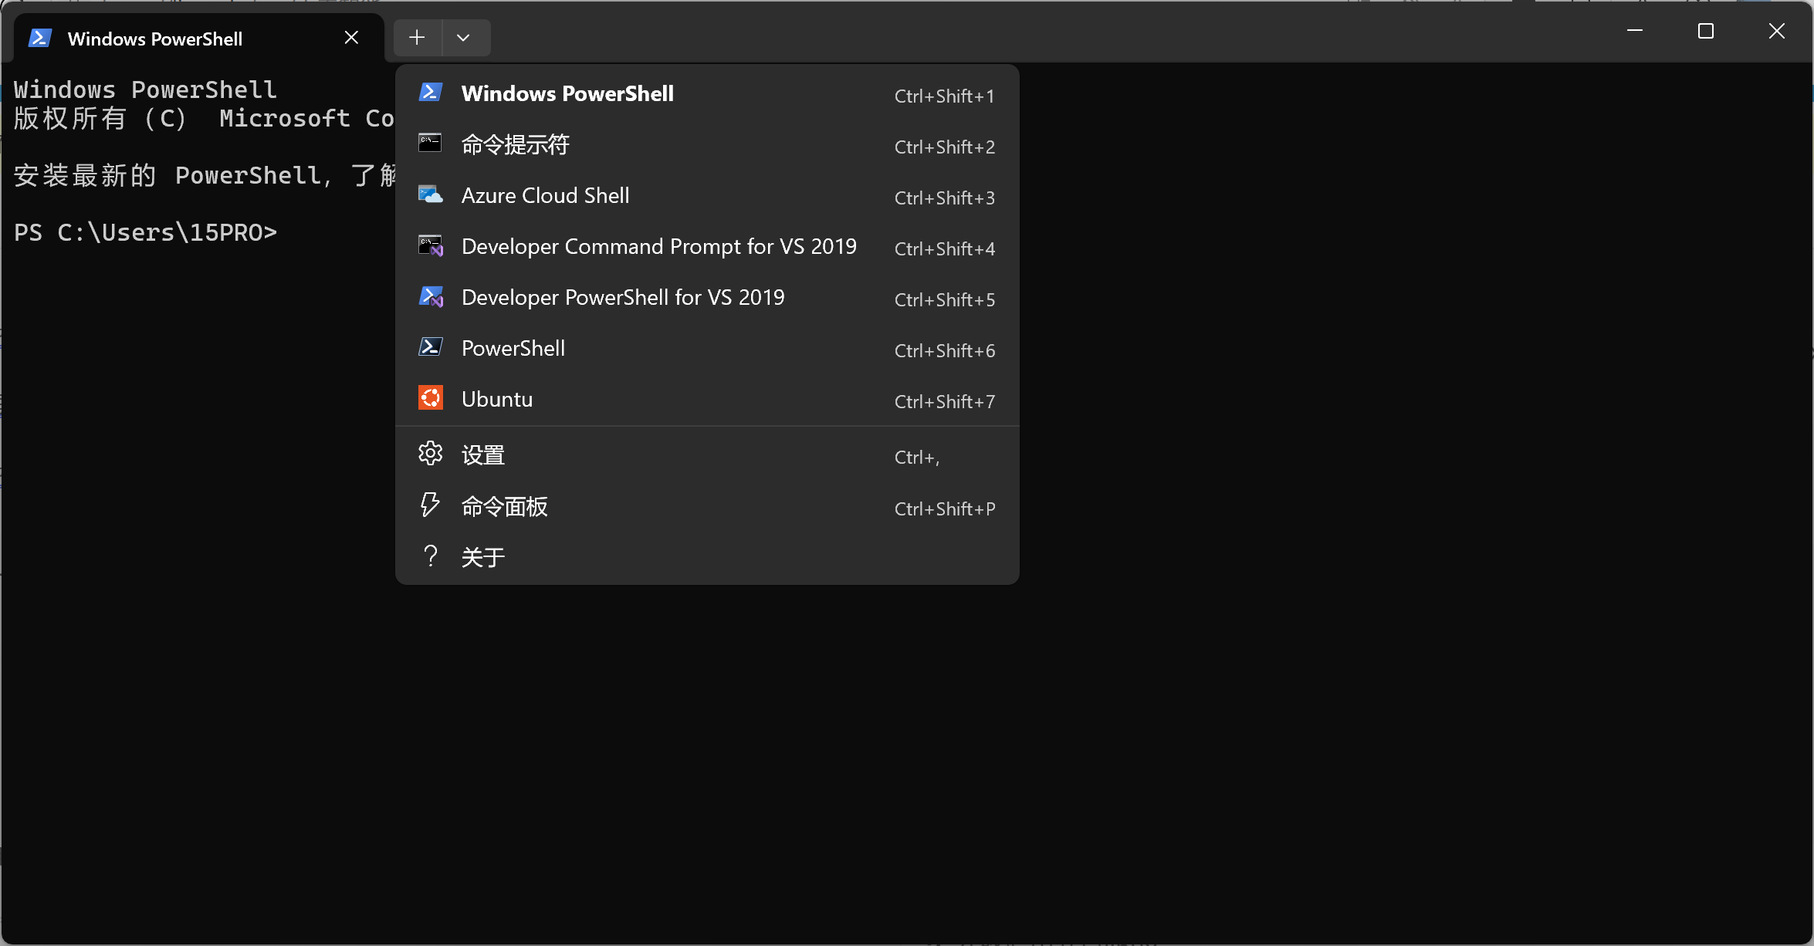Open a new tab with the plus button
Screen dimensions: 1814x946
click(417, 38)
